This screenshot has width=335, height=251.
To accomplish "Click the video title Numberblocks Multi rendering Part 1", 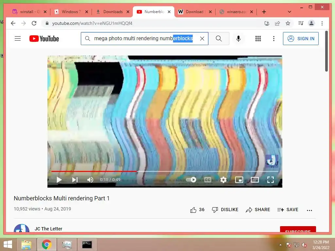I will (62, 198).
